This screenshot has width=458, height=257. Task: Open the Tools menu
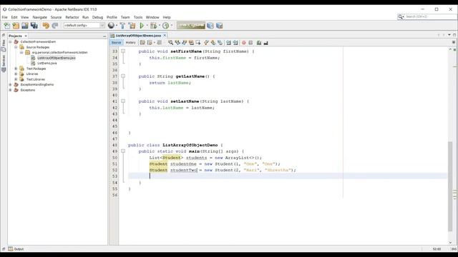pos(138,17)
